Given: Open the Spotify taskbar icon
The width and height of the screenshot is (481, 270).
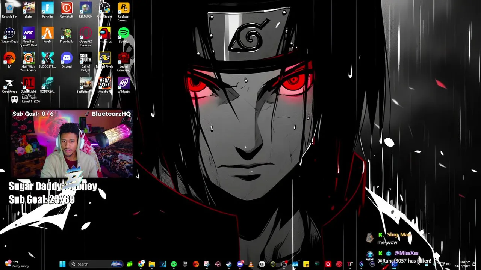Looking at the screenshot, I should 174,264.
